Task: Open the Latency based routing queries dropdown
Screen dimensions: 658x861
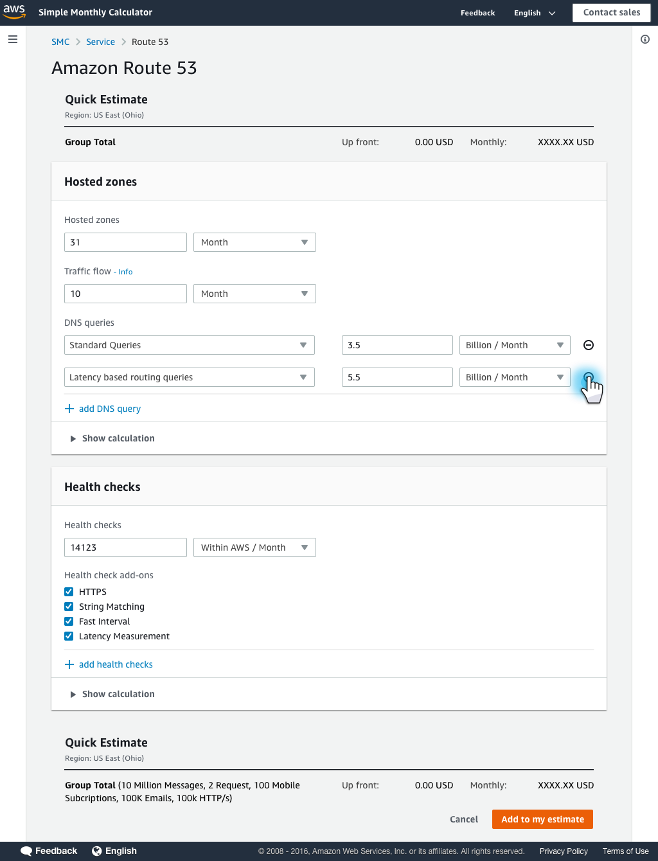Action: 190,377
